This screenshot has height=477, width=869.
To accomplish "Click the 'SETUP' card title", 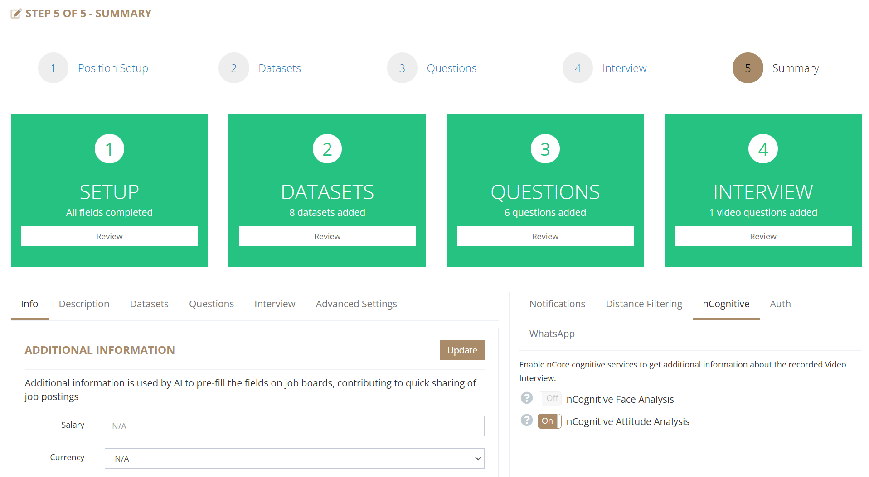I will click(109, 192).
